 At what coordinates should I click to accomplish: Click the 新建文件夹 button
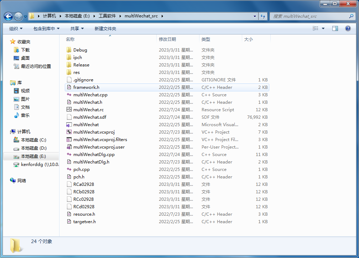[105, 28]
